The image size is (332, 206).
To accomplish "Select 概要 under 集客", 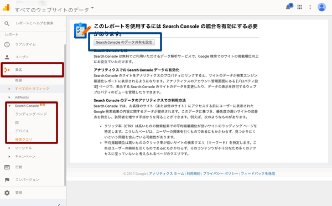I will pyautogui.click(x=18, y=80).
